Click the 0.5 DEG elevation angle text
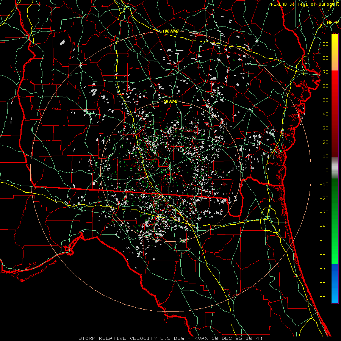This screenshot has width=341, height=341. [172, 338]
